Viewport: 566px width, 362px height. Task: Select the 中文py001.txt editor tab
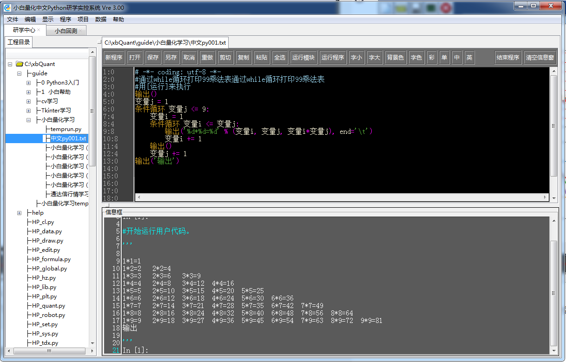[165, 42]
